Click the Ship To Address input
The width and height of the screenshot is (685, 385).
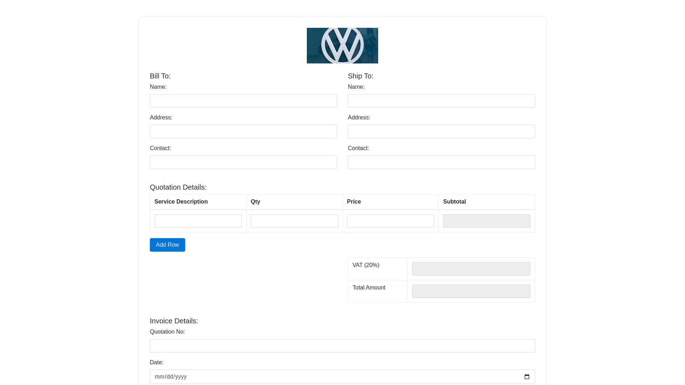click(441, 132)
